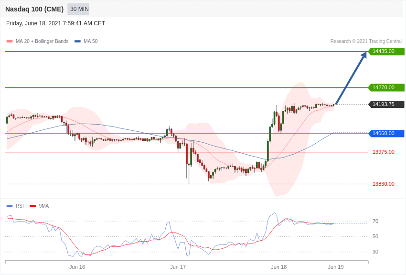Click the MA 20 + Bollinger Bands legend label
The width and height of the screenshot is (406, 275).
(x=42, y=41)
